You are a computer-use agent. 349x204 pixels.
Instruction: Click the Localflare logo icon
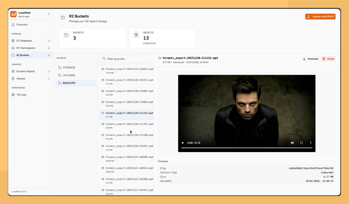point(13,14)
